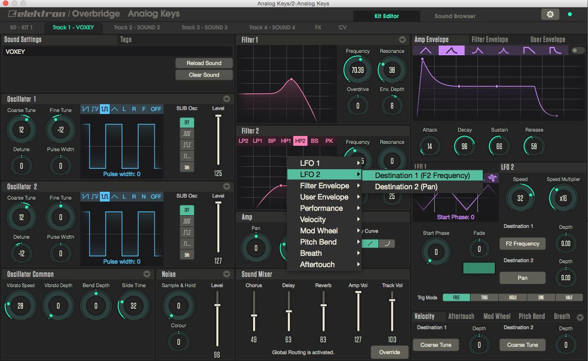Open the Filter Envelope submenu
The height and width of the screenshot is (361, 588).
tap(325, 186)
